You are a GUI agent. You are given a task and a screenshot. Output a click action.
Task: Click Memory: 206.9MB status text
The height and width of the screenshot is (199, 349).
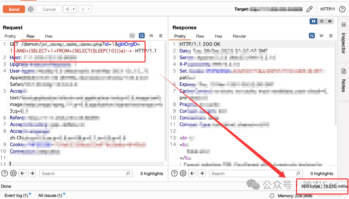coord(295,196)
